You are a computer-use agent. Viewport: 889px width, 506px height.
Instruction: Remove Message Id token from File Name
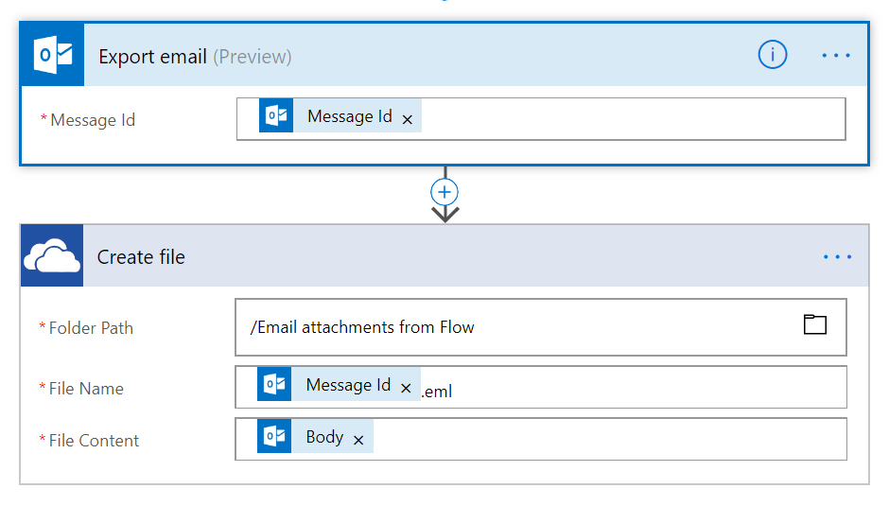click(406, 389)
